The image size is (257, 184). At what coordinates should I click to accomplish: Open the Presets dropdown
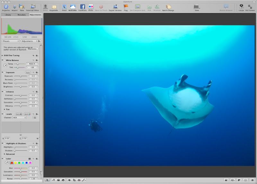(11, 41)
